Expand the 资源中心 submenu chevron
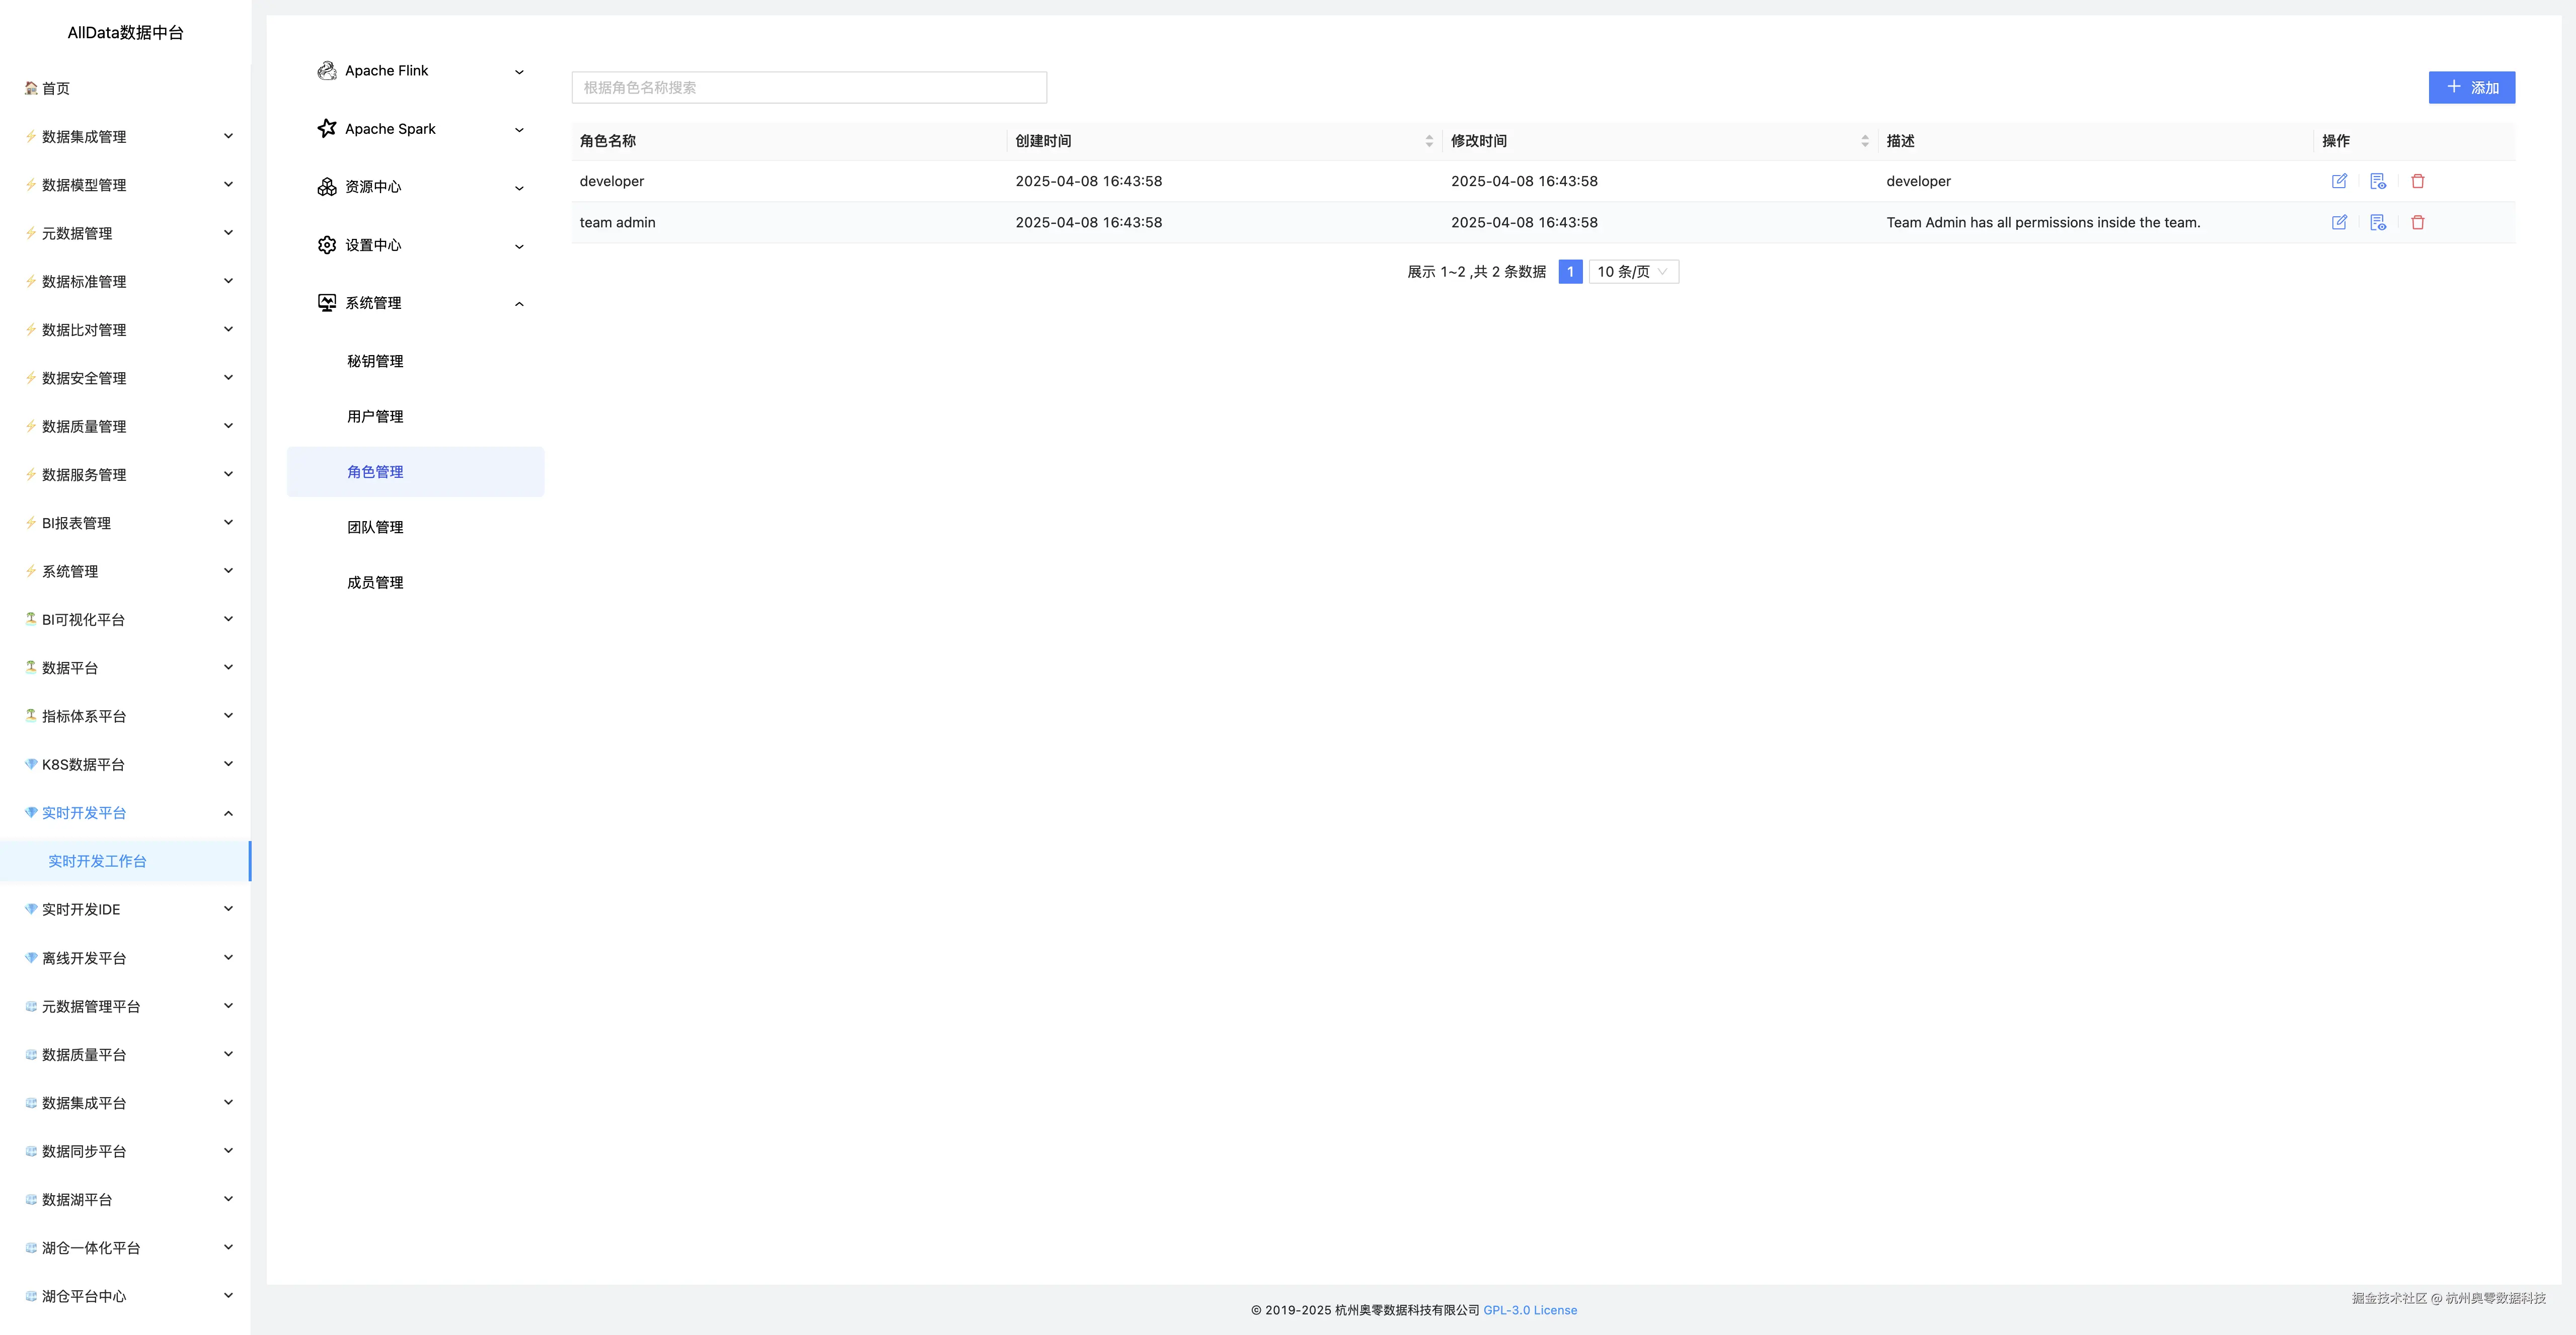This screenshot has width=2576, height=1335. tap(519, 188)
